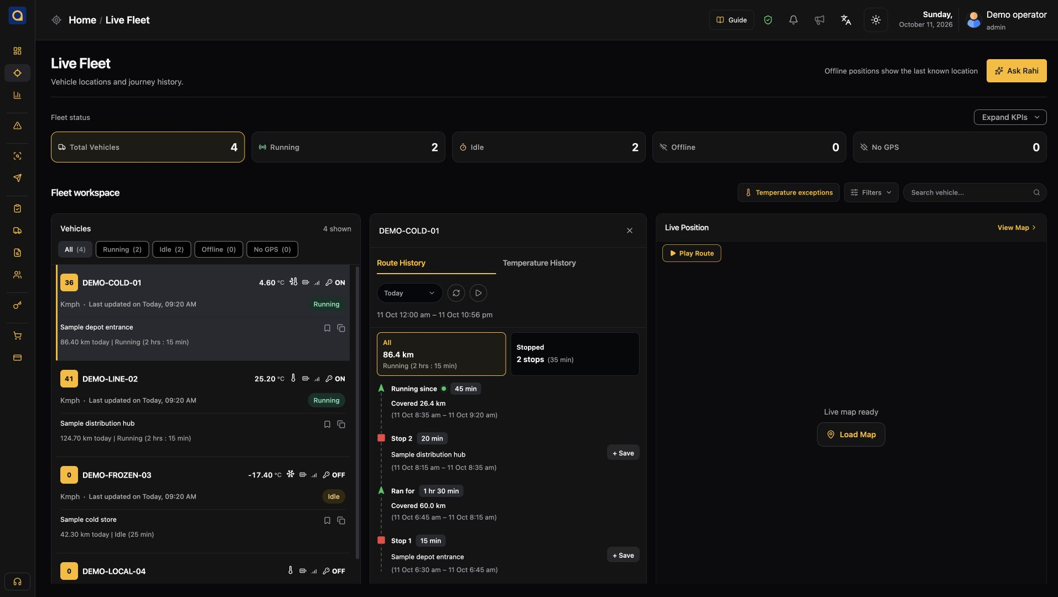Close the DEMO-COLD-01 detail panel

point(629,231)
